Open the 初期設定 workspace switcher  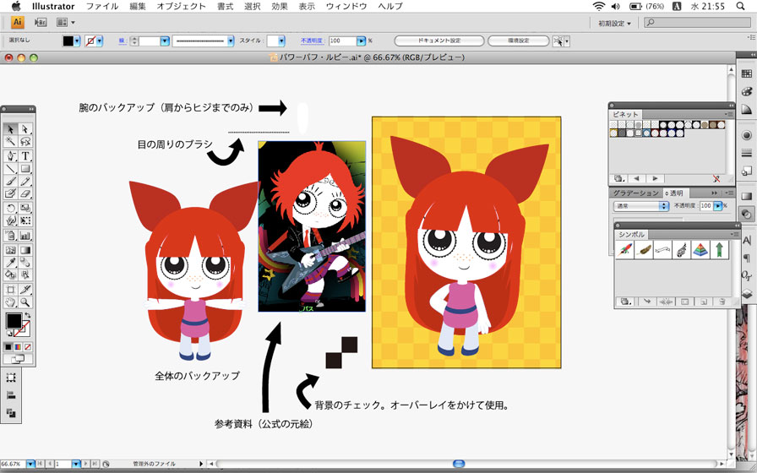tap(614, 23)
